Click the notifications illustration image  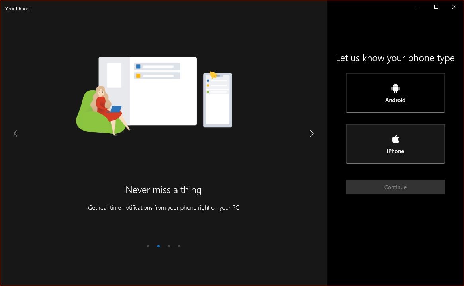coord(154,96)
